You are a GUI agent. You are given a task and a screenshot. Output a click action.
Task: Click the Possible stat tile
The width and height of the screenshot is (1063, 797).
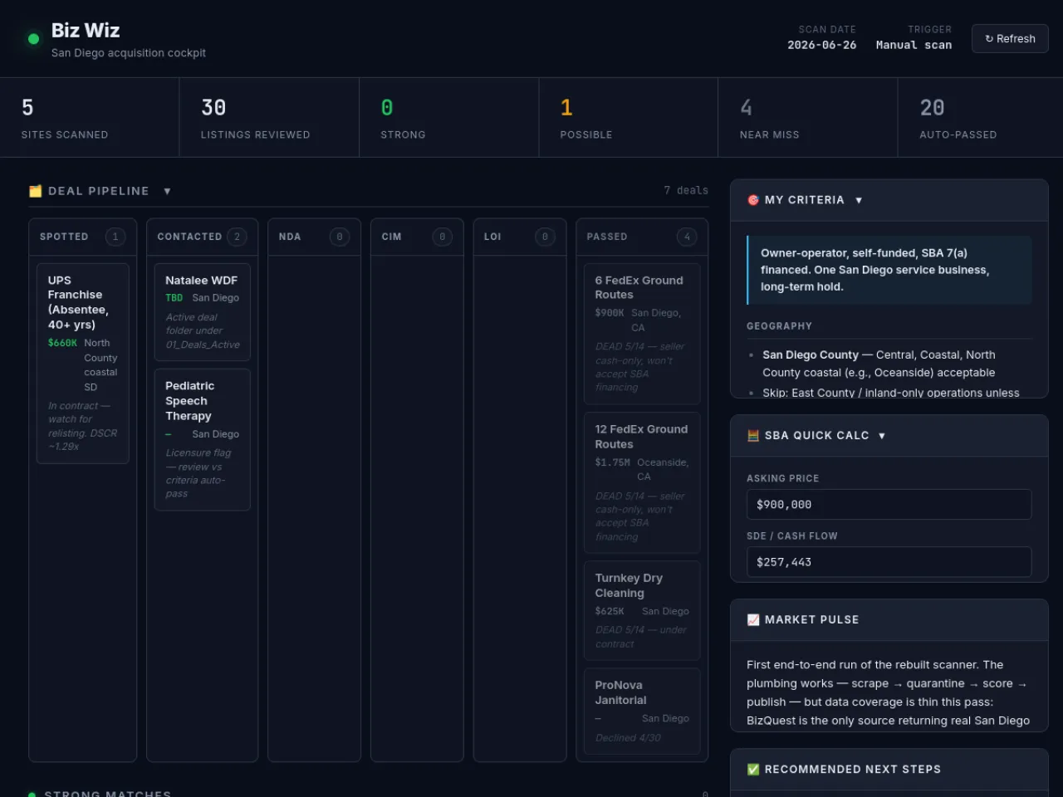pos(628,118)
